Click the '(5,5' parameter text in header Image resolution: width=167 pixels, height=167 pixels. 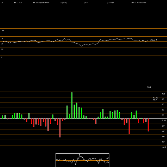(86, 3)
